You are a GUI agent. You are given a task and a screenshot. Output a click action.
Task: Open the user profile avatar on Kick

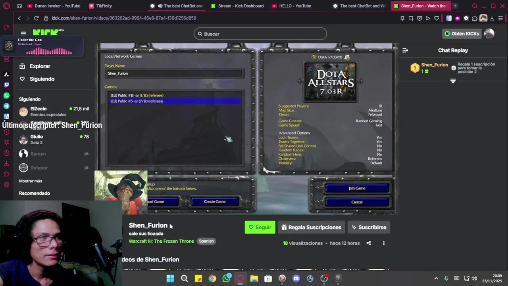click(x=489, y=34)
